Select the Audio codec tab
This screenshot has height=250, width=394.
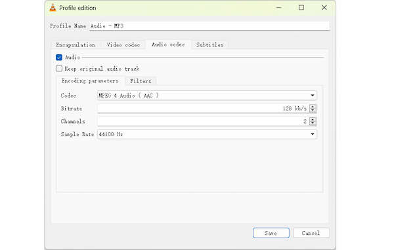point(168,45)
